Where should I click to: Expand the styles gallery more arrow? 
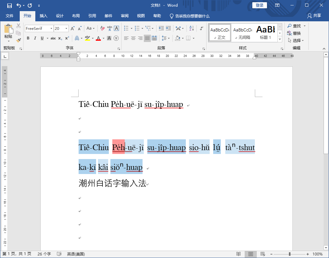[280, 39]
